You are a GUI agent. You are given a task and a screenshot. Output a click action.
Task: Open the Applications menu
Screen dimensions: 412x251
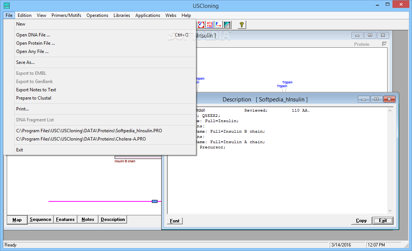[x=148, y=15]
